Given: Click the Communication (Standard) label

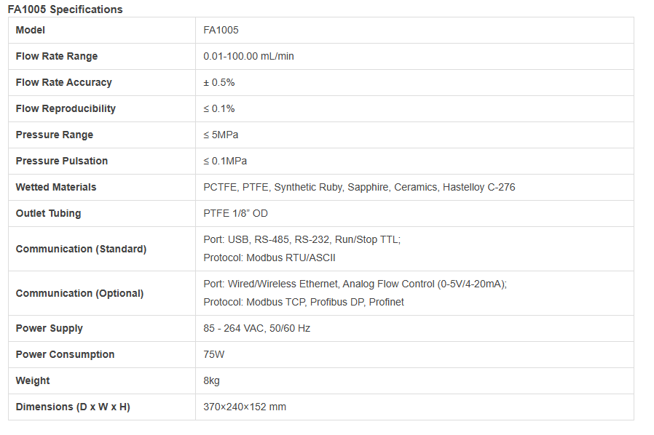Looking at the screenshot, I should tap(81, 249).
